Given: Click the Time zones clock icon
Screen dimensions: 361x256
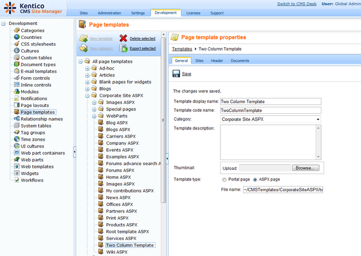Looking at the screenshot, I should [17, 140].
